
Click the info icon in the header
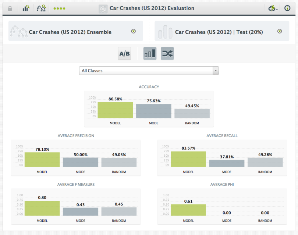coord(287,8)
